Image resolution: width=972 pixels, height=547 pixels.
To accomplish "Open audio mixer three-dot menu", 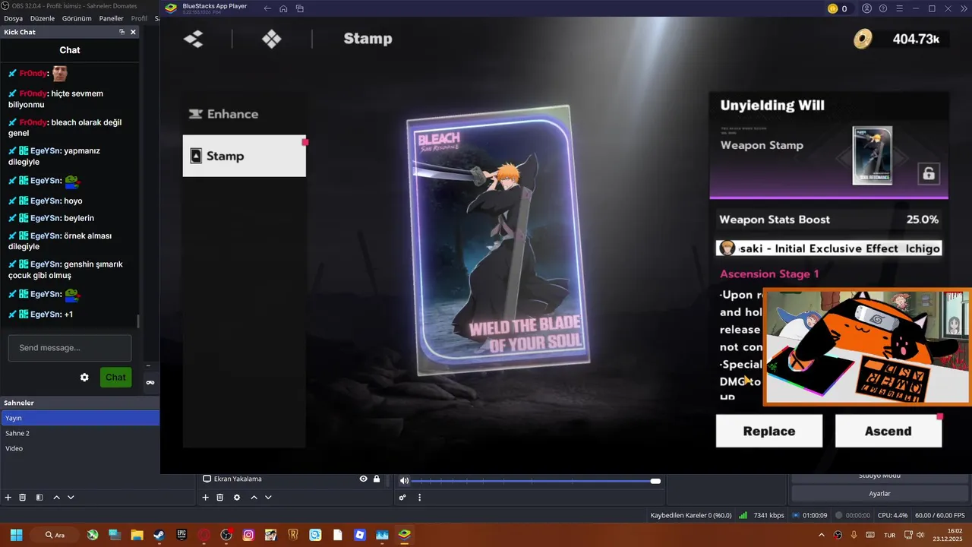I will [419, 498].
